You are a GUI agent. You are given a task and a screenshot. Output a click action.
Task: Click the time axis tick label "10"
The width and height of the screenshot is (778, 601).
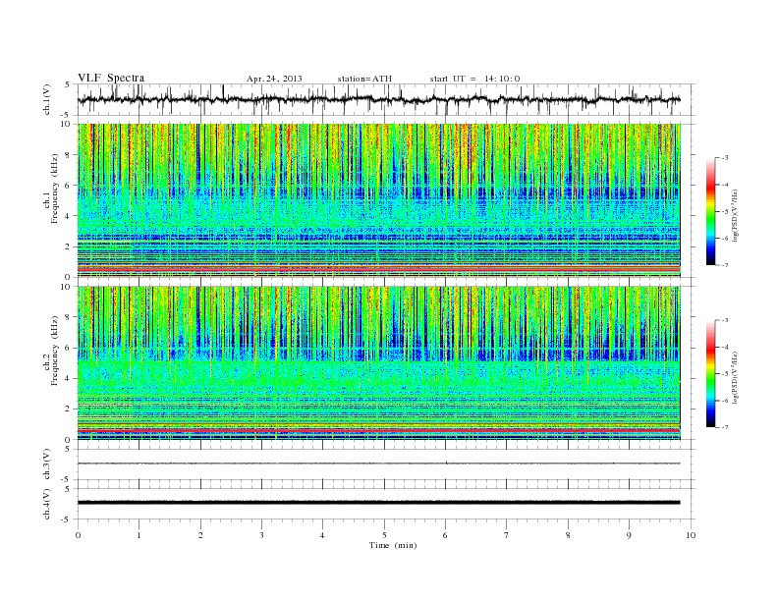[691, 535]
